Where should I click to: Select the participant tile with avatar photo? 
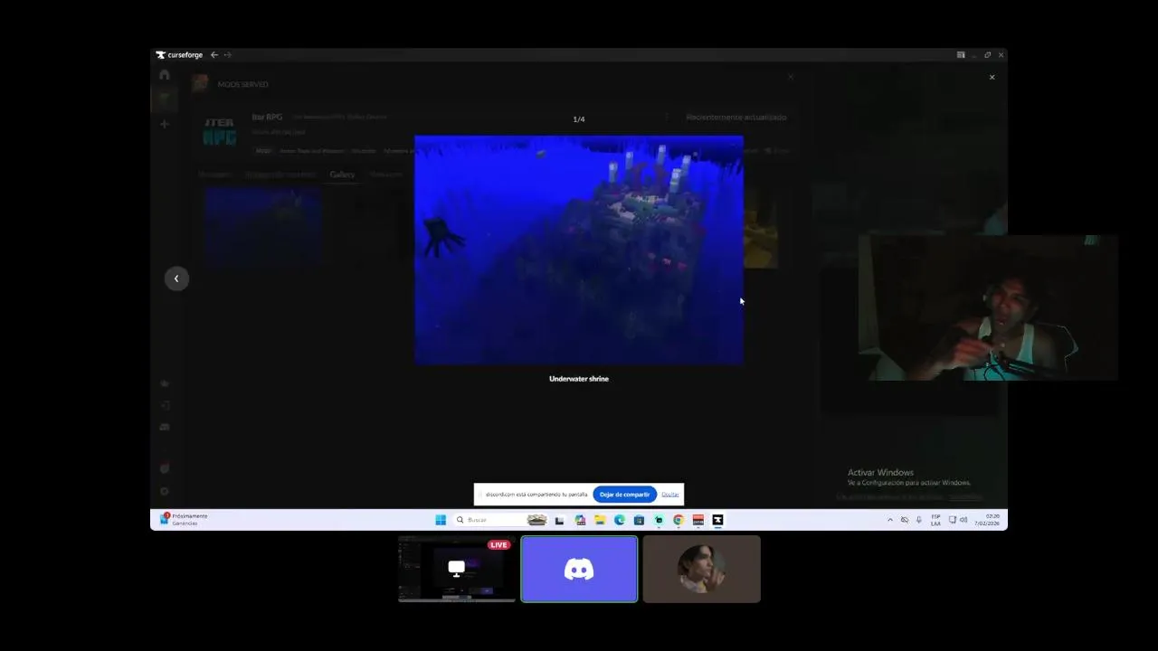701,569
